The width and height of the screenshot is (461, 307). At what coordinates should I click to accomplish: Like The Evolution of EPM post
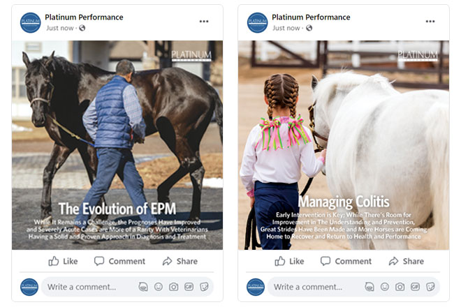[x=63, y=261]
